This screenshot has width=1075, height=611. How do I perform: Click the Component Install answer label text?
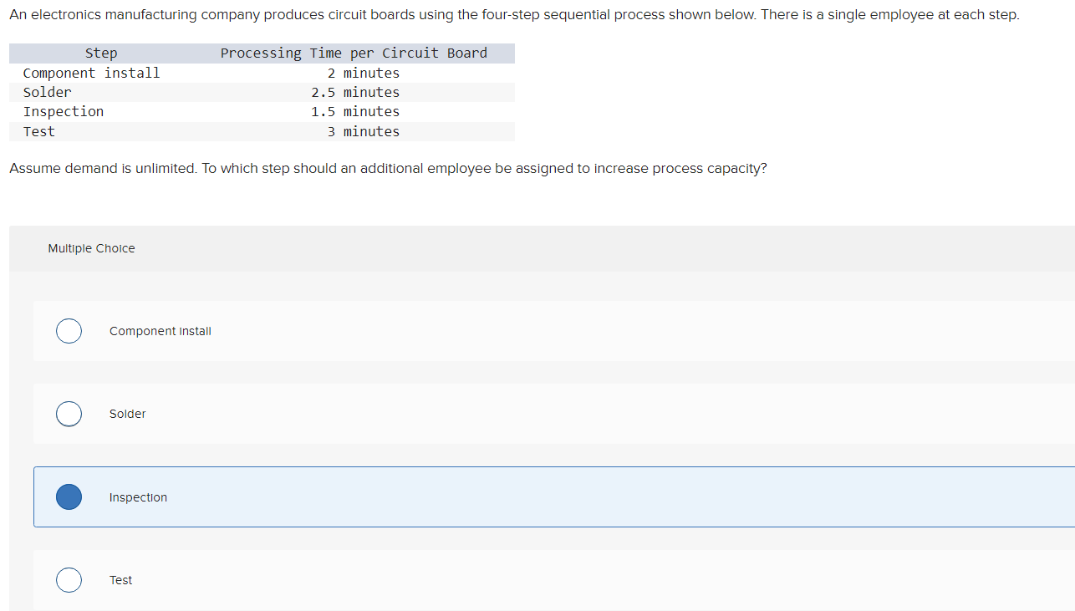pyautogui.click(x=160, y=331)
